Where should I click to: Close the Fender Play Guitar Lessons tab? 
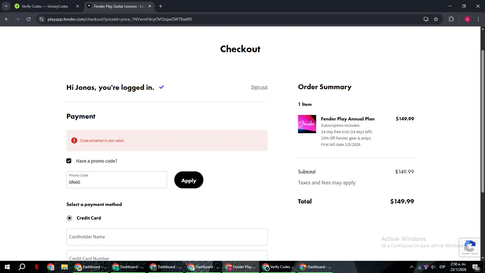(150, 6)
